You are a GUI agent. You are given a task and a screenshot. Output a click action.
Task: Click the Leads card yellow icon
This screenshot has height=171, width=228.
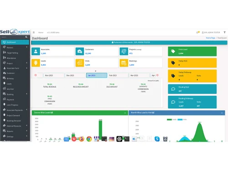tap(36, 63)
